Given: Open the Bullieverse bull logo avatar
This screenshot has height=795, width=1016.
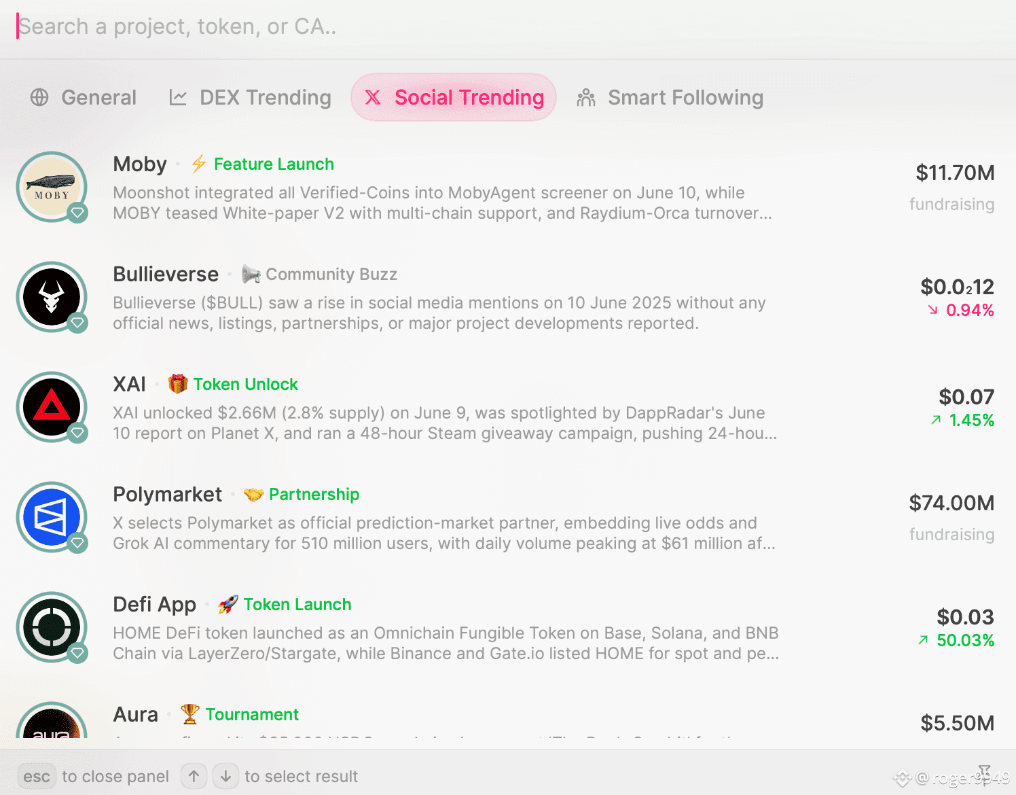Looking at the screenshot, I should (52, 296).
